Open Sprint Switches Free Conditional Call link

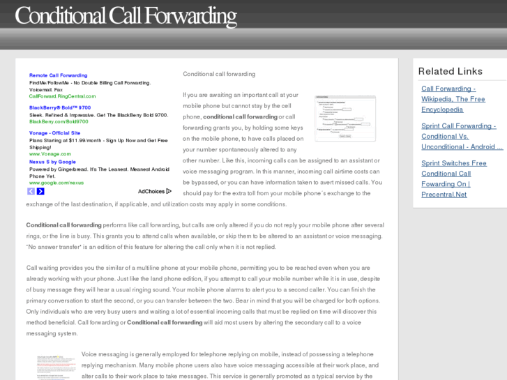(454, 178)
